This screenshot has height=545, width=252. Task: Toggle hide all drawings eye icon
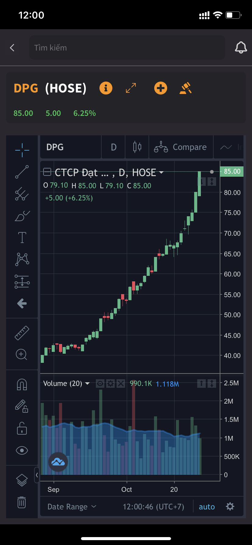22,450
